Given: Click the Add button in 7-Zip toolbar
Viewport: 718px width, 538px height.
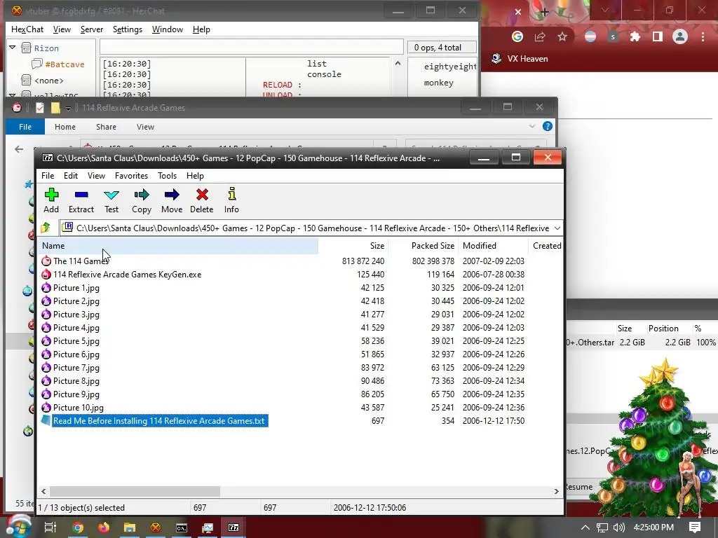Looking at the screenshot, I should click(x=51, y=200).
